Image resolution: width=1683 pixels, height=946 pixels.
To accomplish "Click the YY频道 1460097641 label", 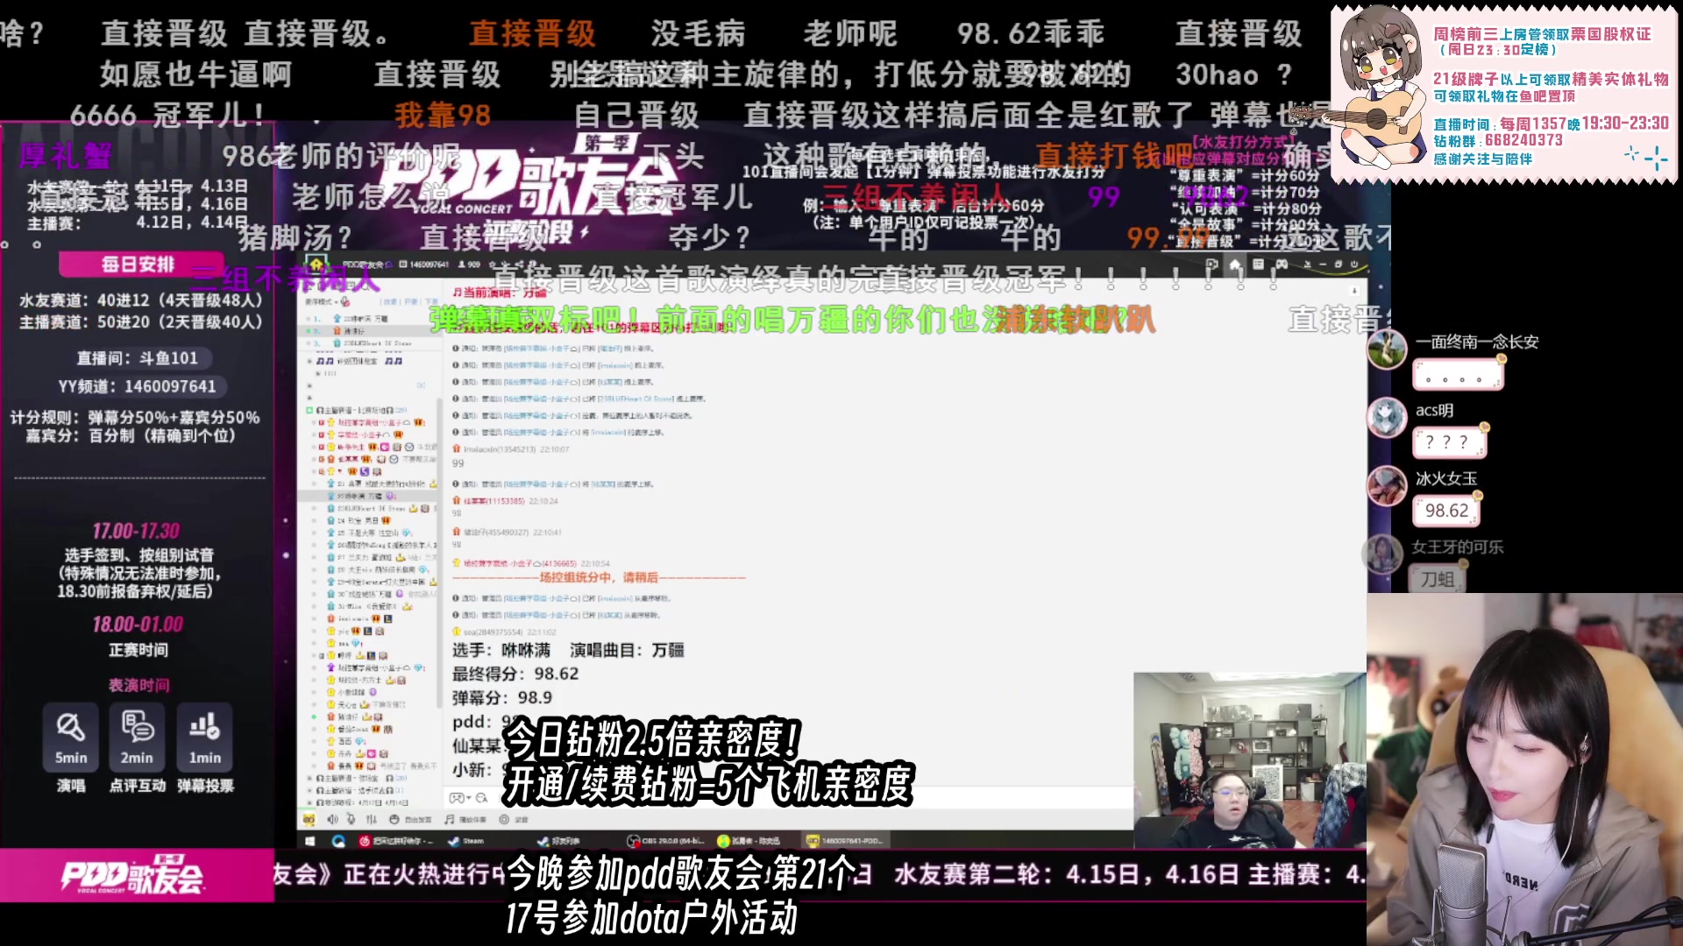I will click(138, 386).
